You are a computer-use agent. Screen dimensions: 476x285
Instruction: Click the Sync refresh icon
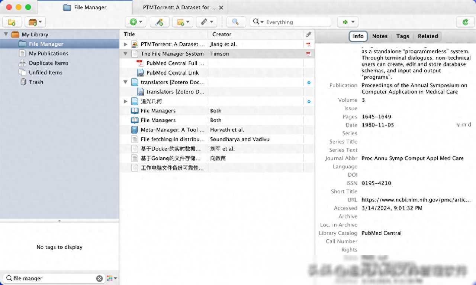point(465,22)
